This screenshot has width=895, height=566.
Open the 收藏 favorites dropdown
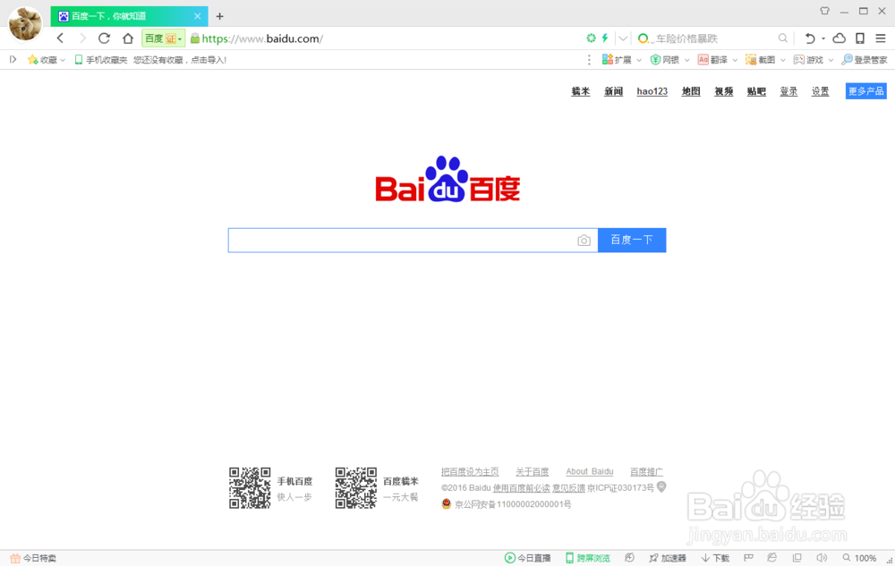coord(47,59)
